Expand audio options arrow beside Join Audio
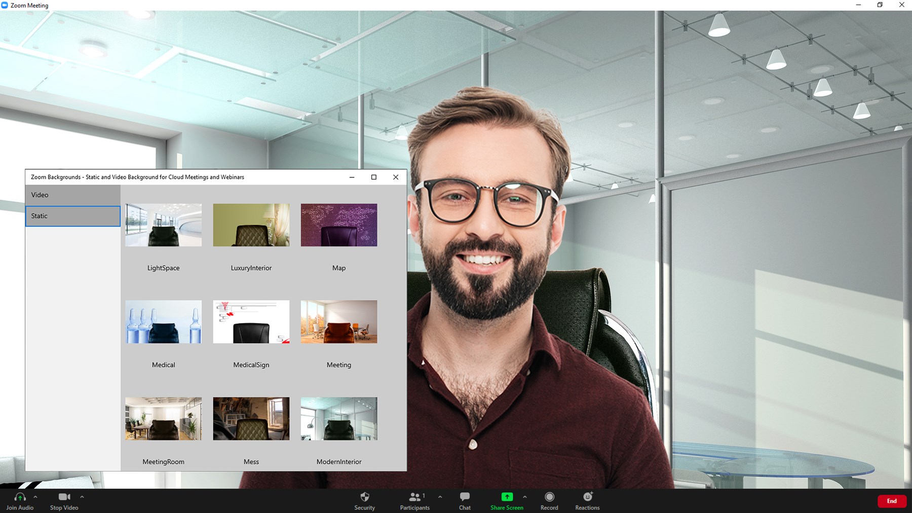912x513 pixels. tap(35, 497)
